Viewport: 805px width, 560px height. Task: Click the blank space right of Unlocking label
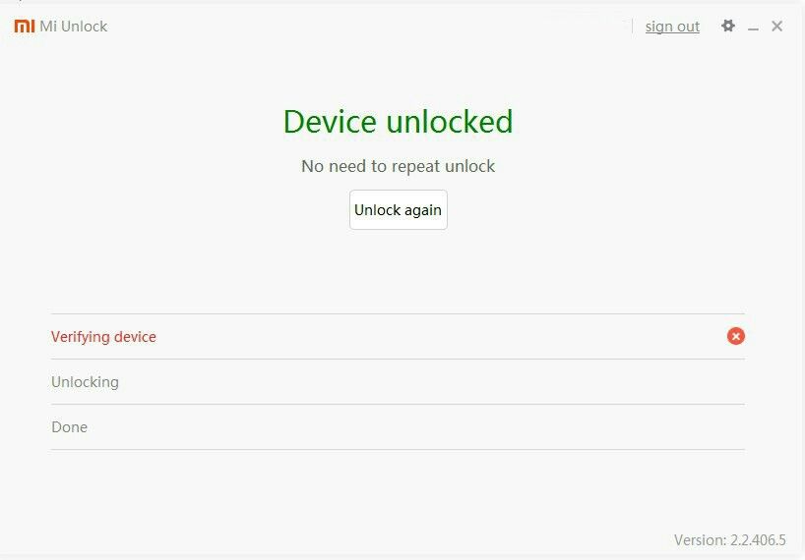click(x=431, y=382)
